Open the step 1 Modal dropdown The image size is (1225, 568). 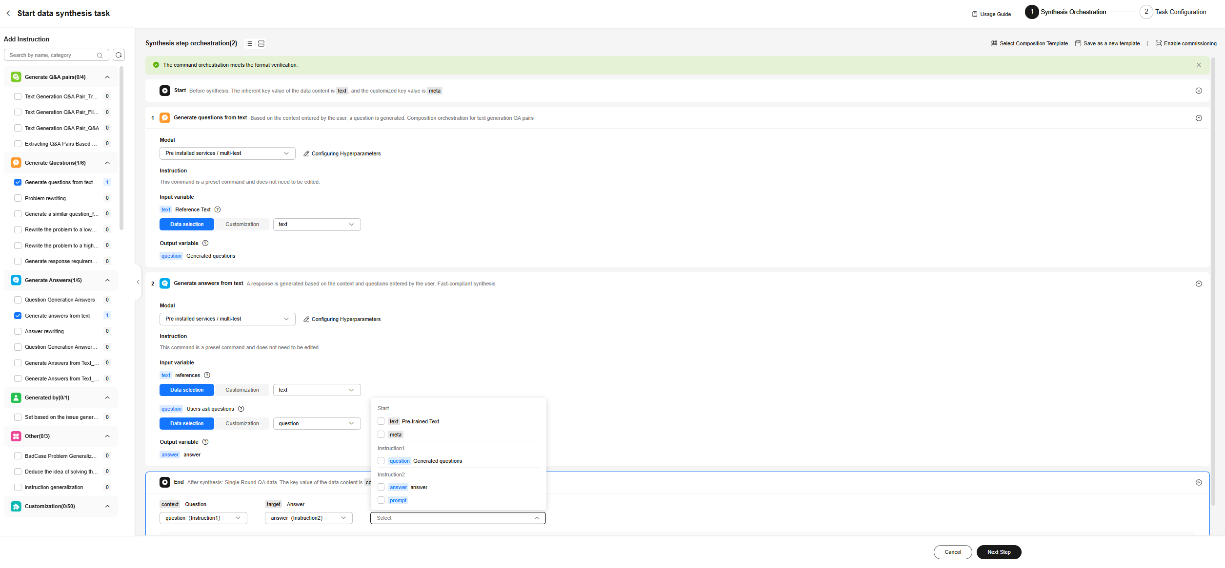(x=227, y=153)
